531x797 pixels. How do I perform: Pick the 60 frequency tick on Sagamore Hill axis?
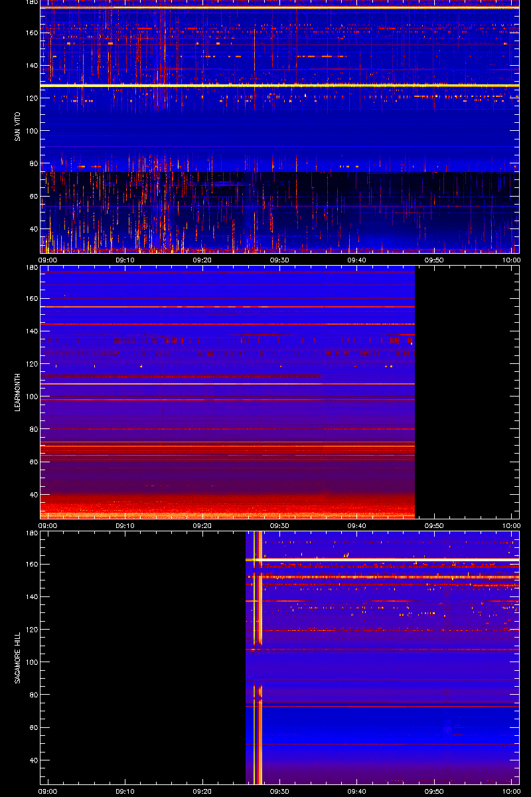[x=33, y=727]
